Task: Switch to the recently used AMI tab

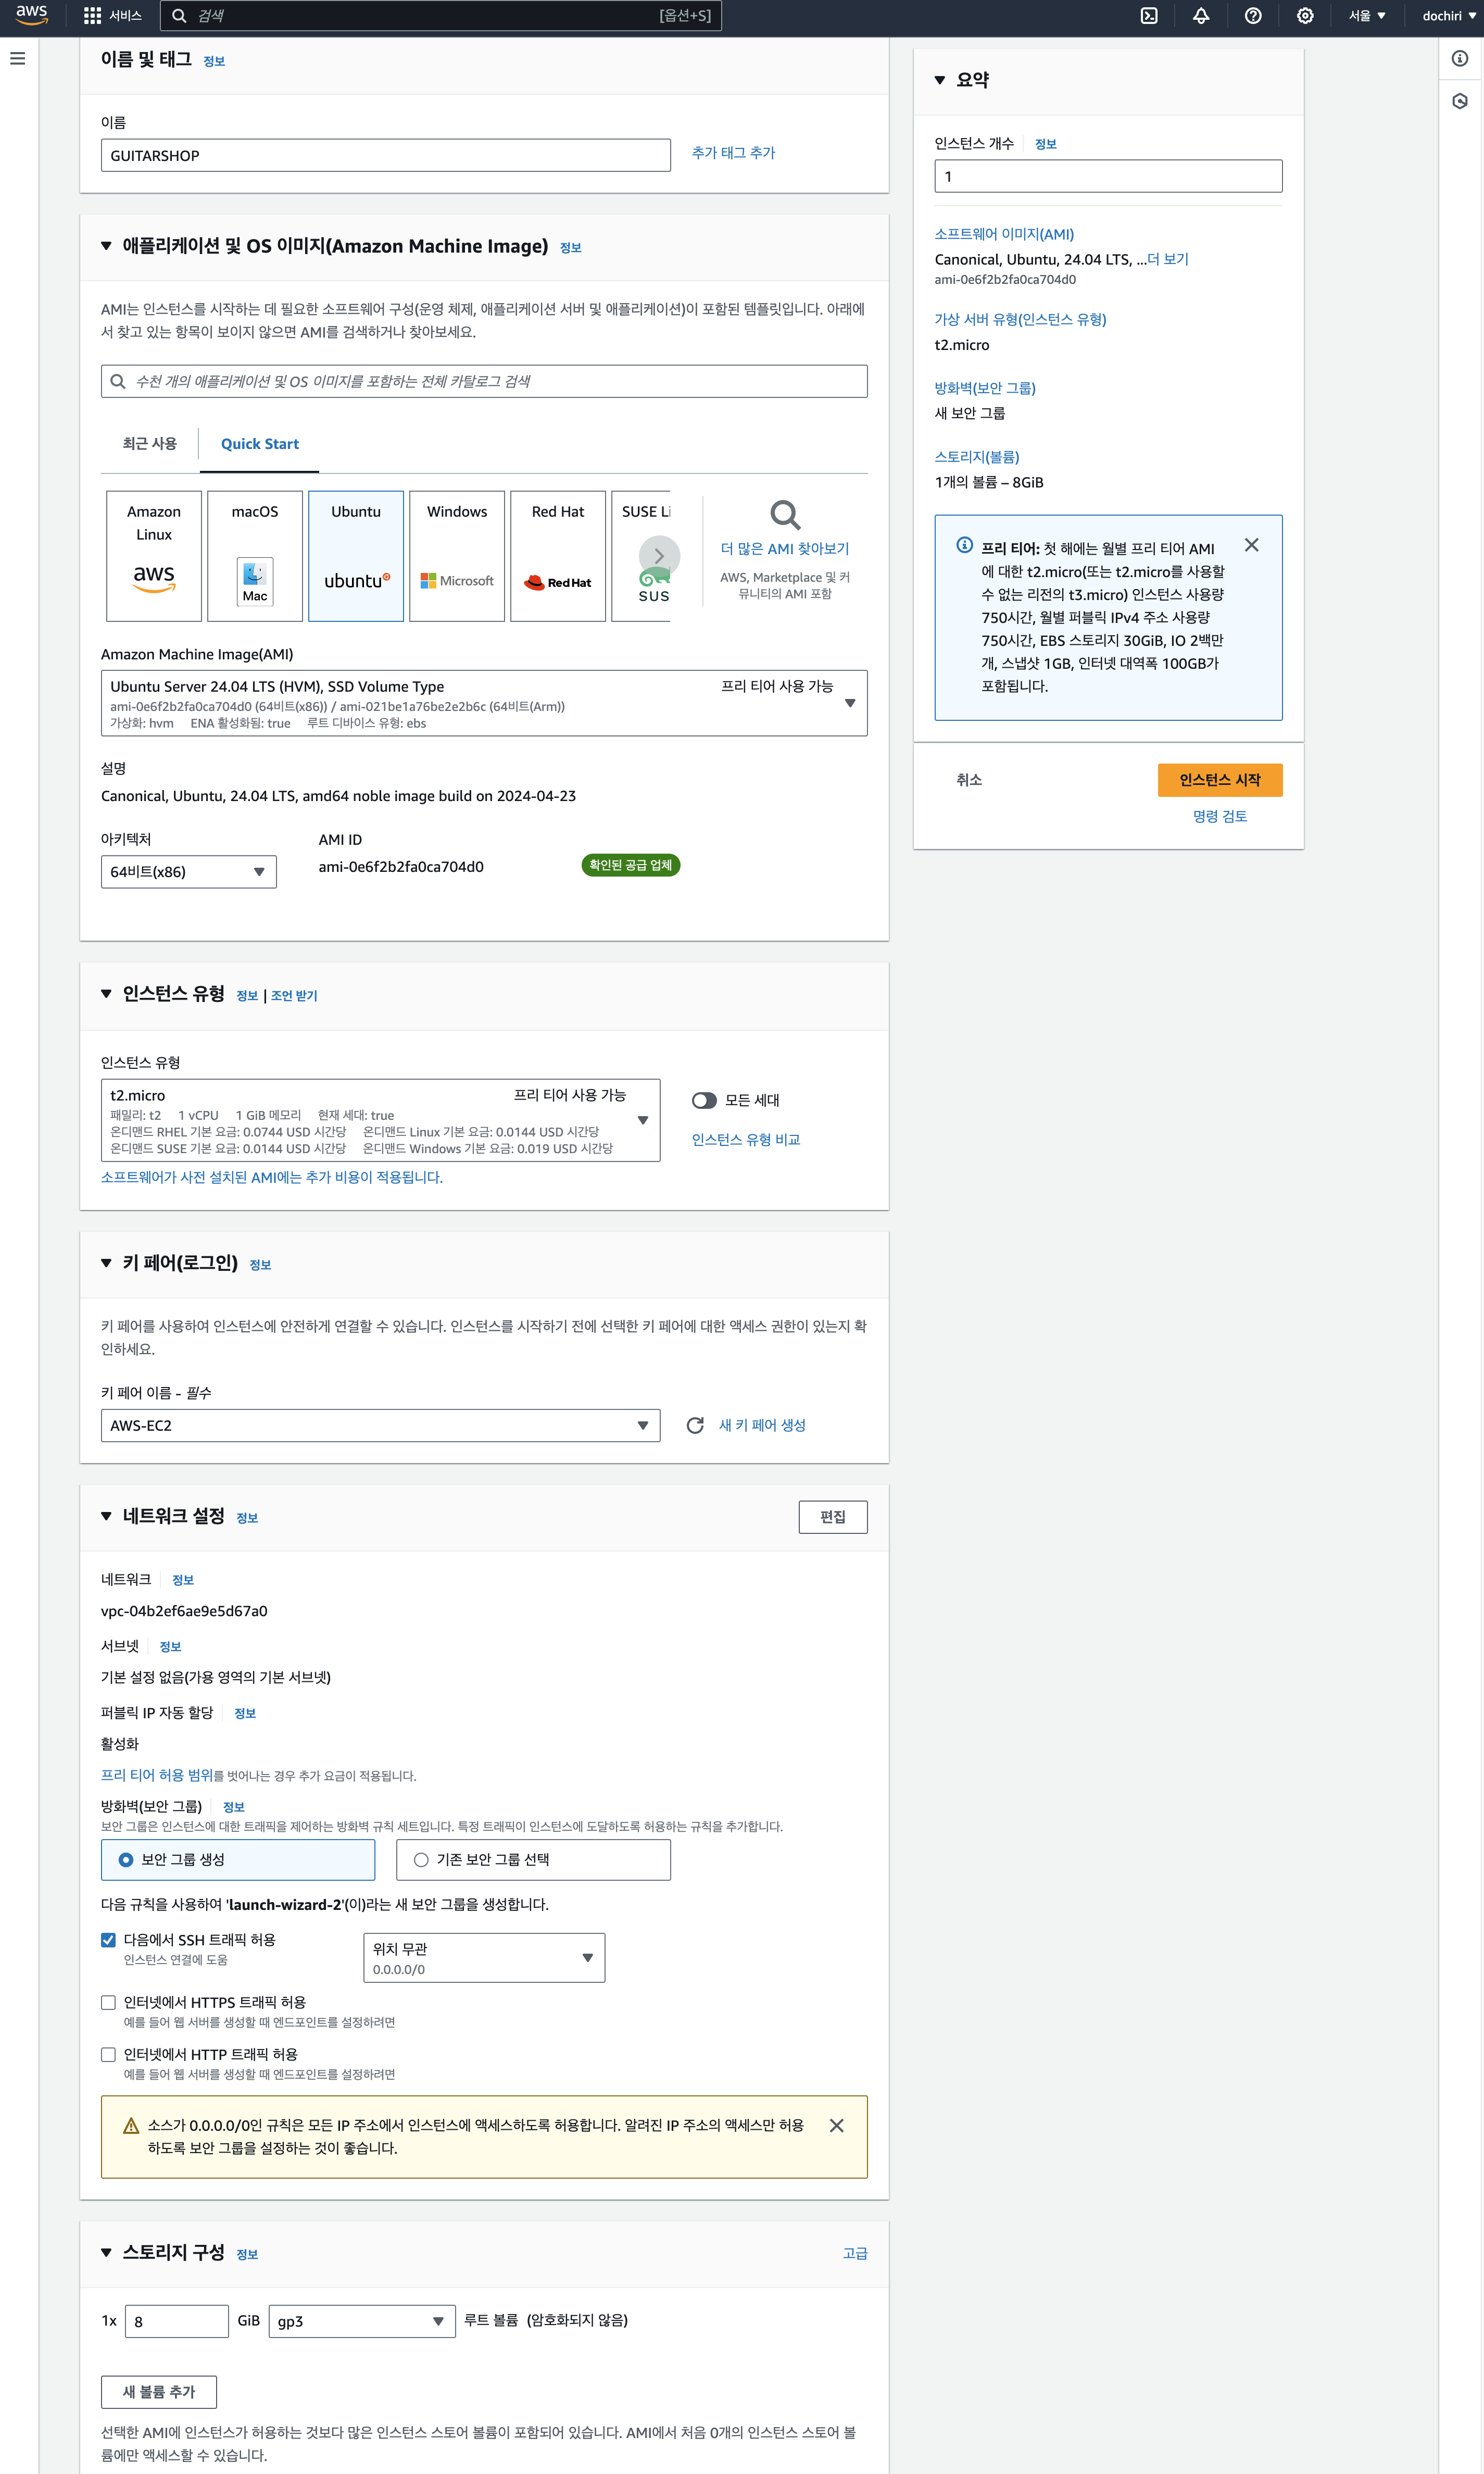Action: [149, 444]
